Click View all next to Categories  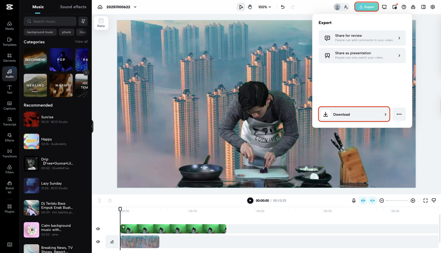81,41
